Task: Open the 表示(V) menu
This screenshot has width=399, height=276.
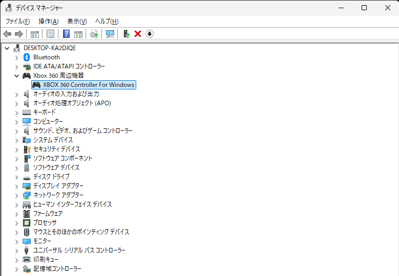Action: [77, 21]
